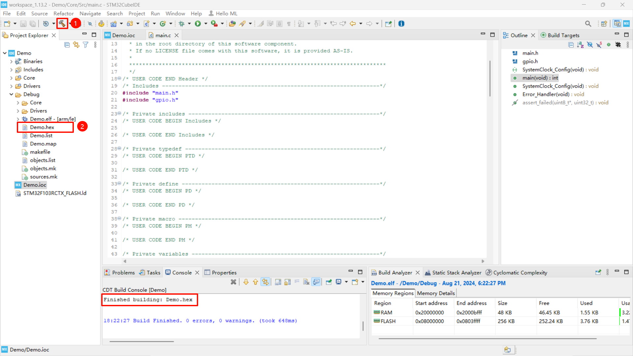Collapse the Debug folder
Image resolution: width=633 pixels, height=356 pixels.
point(12,94)
